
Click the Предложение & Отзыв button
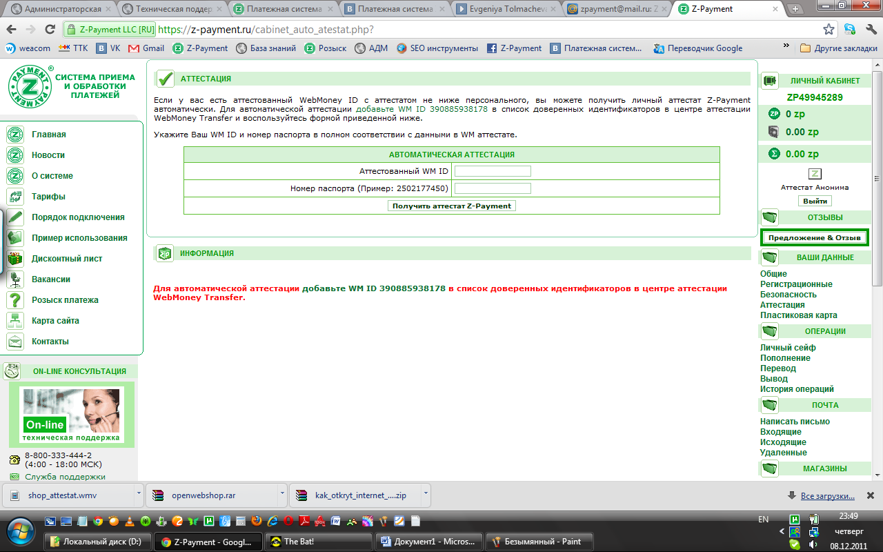(x=815, y=237)
